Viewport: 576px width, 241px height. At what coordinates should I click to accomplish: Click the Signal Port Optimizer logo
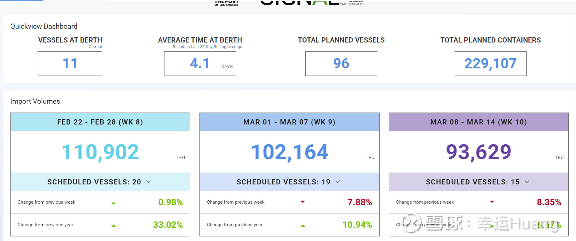coord(311,3)
